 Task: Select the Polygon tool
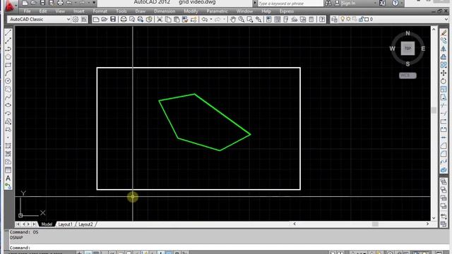[8, 56]
